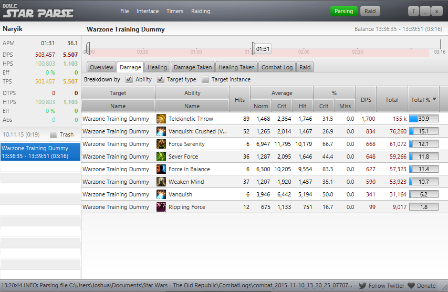Click the timeline start handle

[x=88, y=48]
